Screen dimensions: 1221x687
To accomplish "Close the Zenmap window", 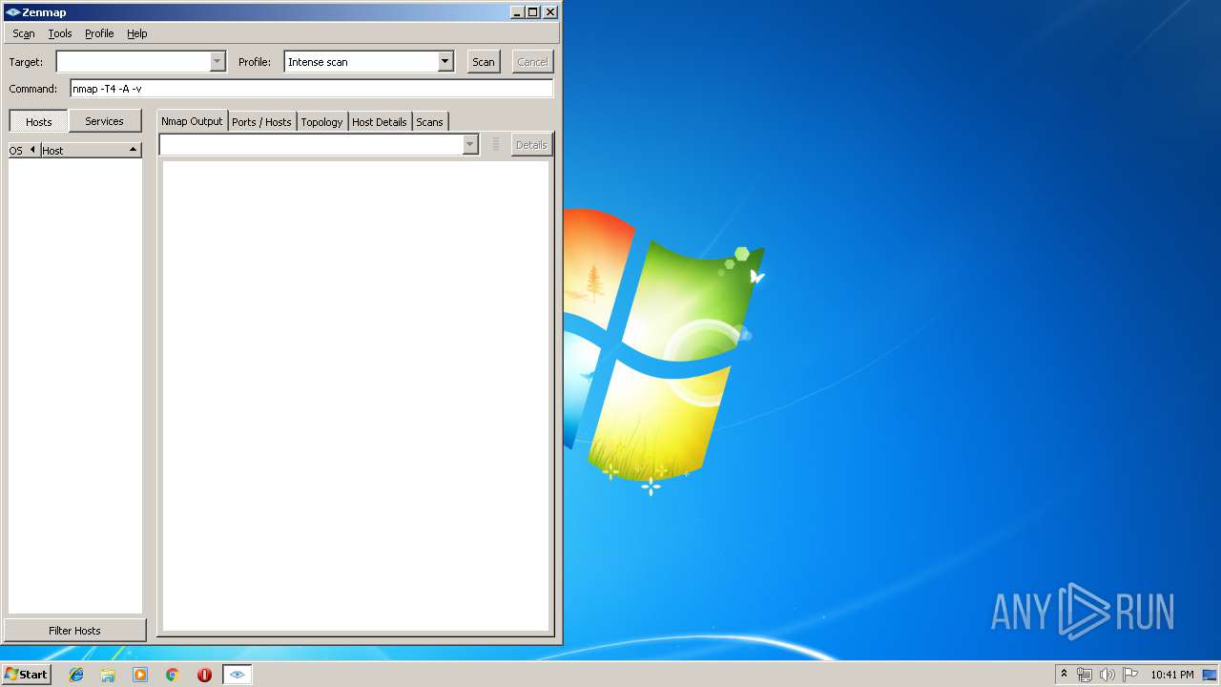I will (x=550, y=12).
